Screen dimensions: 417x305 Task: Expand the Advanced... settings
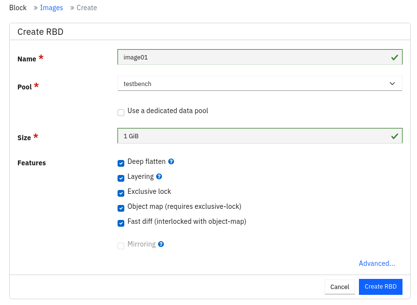376,263
